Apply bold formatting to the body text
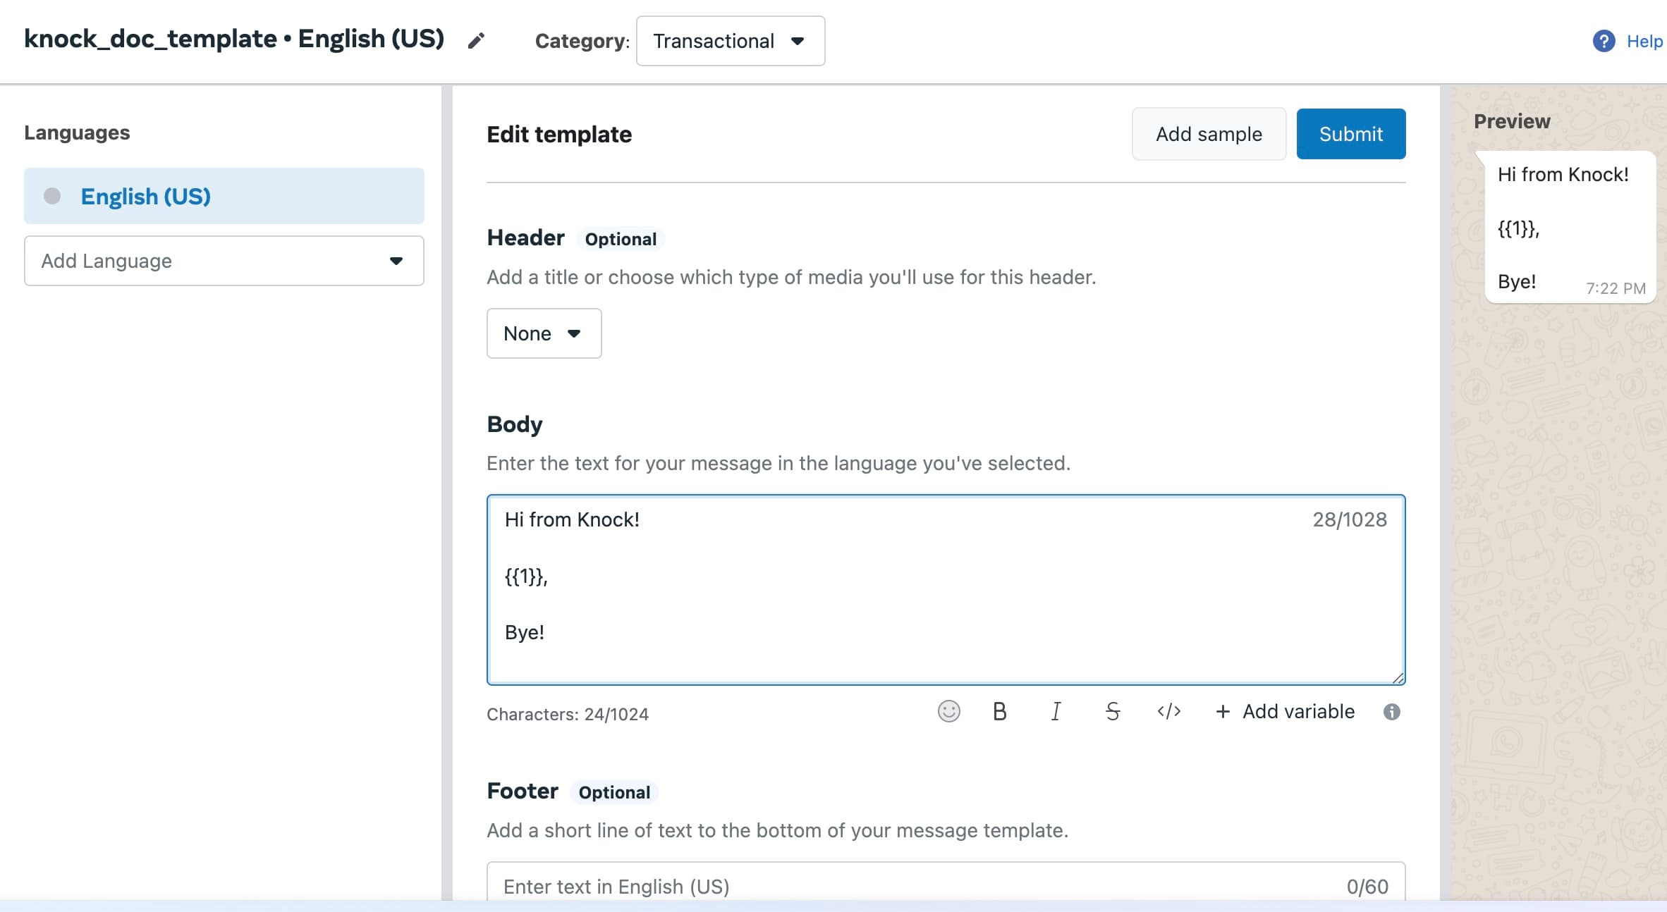The width and height of the screenshot is (1667, 912). pyautogui.click(x=999, y=712)
